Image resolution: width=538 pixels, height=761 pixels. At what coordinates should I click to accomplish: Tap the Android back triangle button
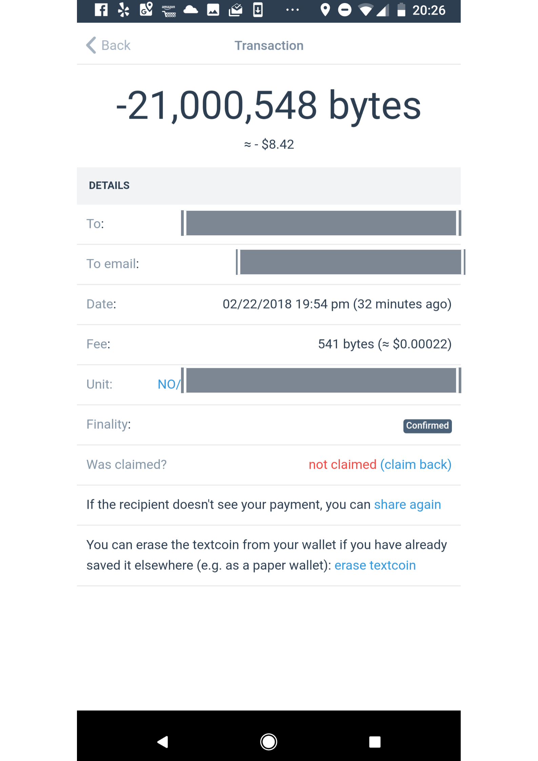(x=163, y=742)
